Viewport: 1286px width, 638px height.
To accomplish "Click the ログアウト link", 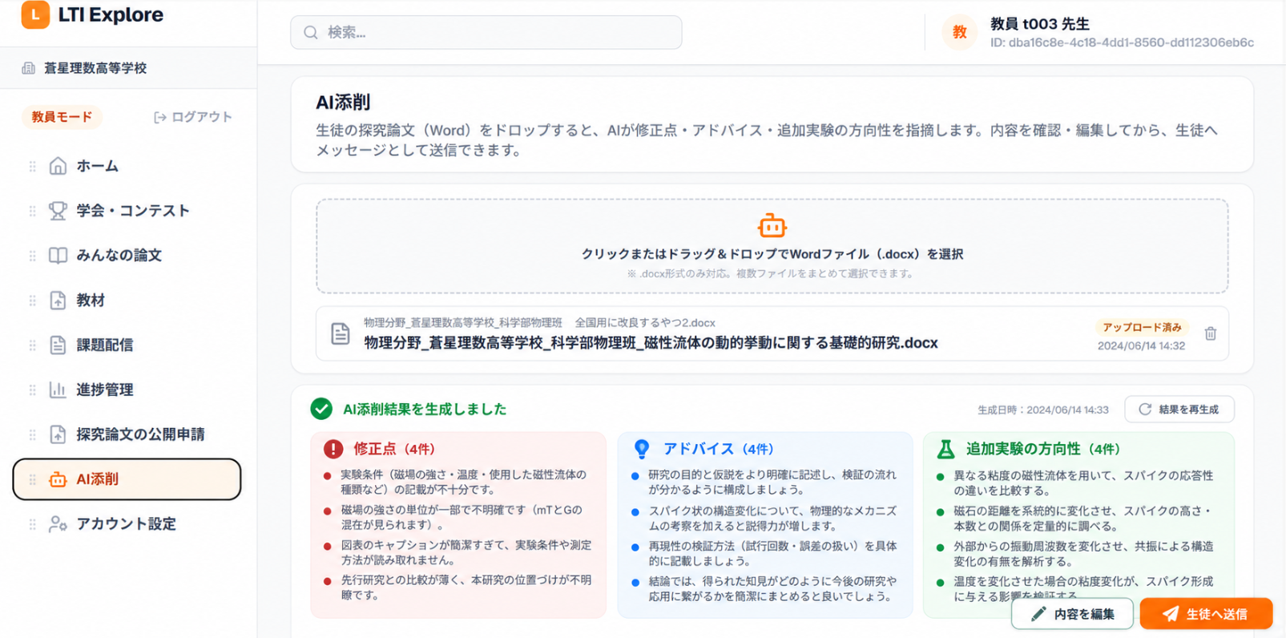I will (x=192, y=117).
